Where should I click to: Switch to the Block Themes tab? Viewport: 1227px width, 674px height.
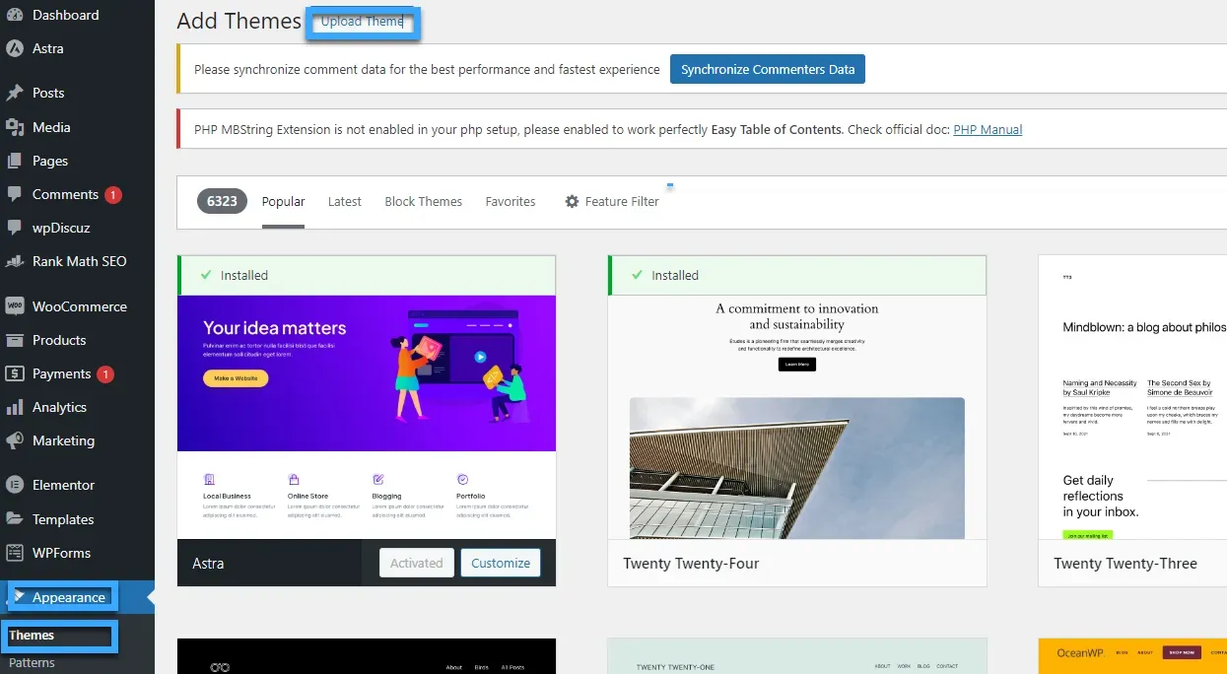pos(423,201)
